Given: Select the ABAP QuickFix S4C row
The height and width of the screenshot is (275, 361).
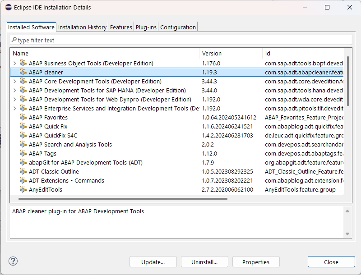Looking at the screenshot, I should click(x=177, y=135).
